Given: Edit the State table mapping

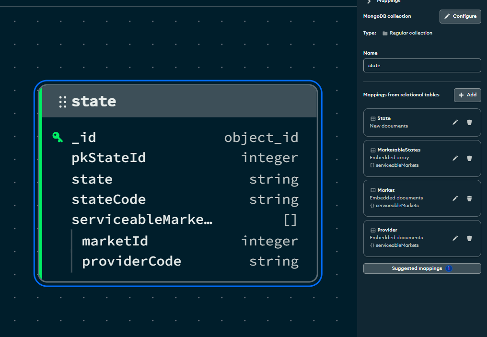Looking at the screenshot, I should pos(455,122).
